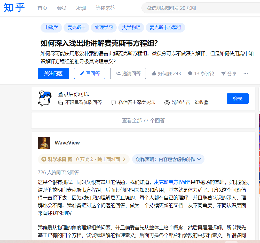Select the 物理学习 topic tag

(104, 28)
